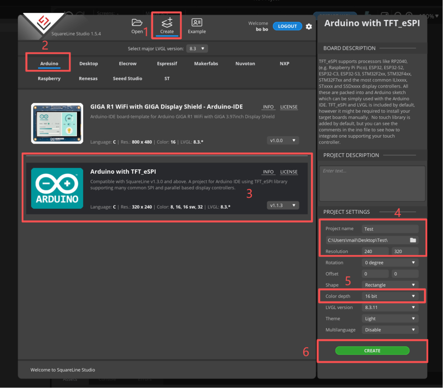Image resolution: width=443 pixels, height=388 pixels.
Task: Open the Multilanguage dropdown
Action: [x=390, y=330]
